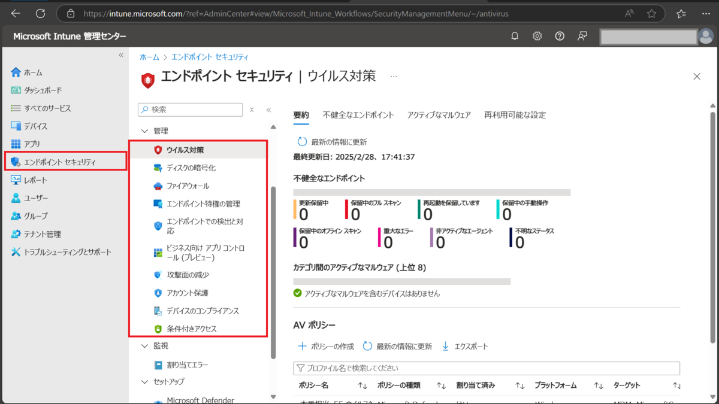Viewport: 719px width, 404px height.
Task: Collapse the 監視 section
Action: tap(144, 346)
